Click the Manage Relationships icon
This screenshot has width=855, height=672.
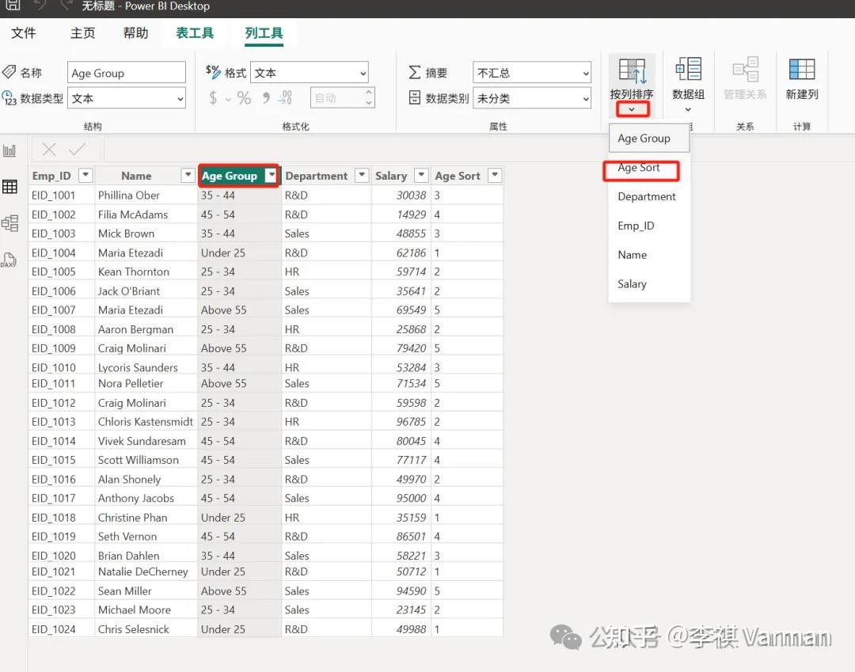pyautogui.click(x=745, y=69)
